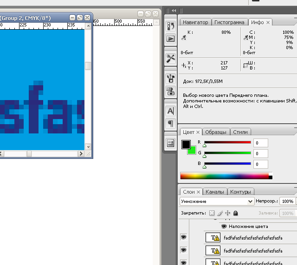The image size is (297, 265).
Task: Click the B value input field
Action: pos(261,164)
